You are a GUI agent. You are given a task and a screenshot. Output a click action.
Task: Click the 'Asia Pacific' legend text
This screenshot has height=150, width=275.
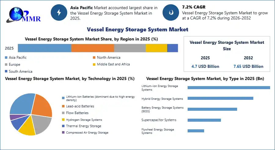coord(18,58)
